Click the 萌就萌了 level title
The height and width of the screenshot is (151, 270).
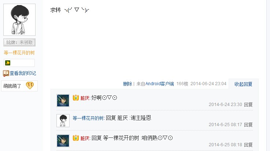click(x=12, y=86)
